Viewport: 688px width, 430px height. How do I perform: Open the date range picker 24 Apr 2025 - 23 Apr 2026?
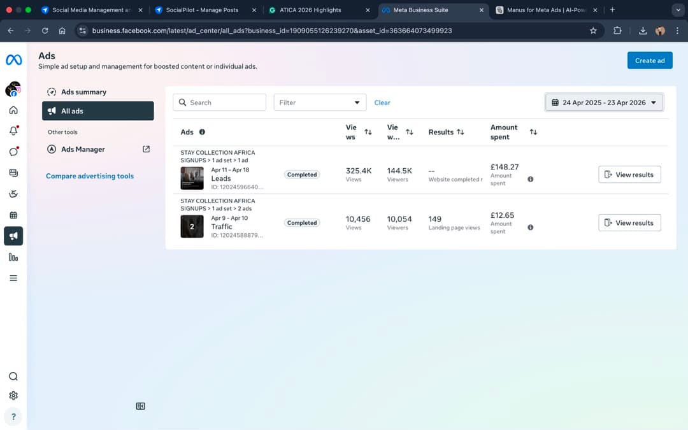coord(604,103)
